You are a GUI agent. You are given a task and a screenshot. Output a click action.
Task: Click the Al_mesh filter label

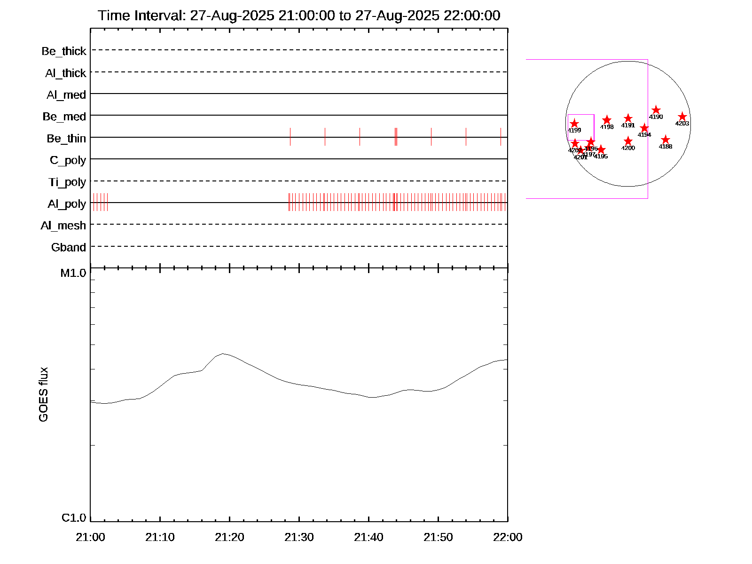[x=63, y=226]
